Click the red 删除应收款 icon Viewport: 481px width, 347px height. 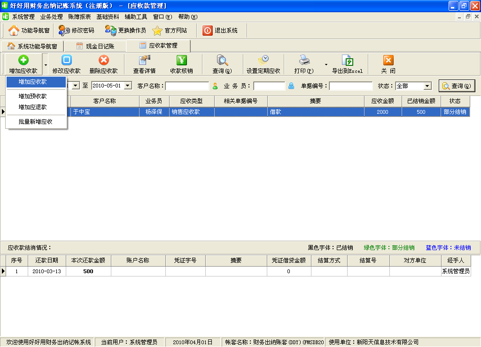coord(103,61)
